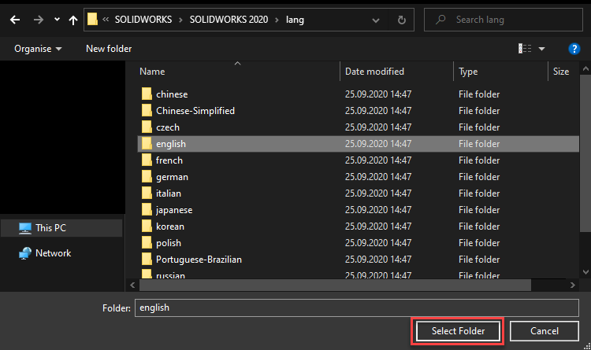
Task: Click the Cancel button
Action: pos(545,331)
